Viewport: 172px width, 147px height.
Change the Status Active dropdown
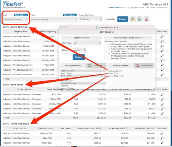(x=79, y=50)
